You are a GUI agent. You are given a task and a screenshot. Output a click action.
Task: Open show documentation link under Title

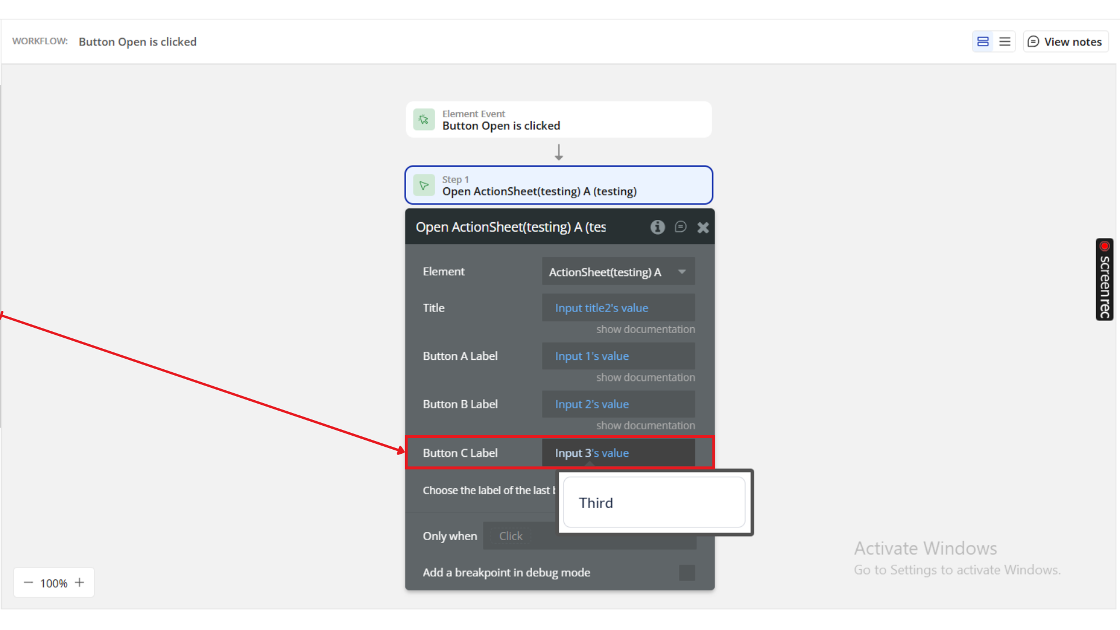(x=645, y=330)
